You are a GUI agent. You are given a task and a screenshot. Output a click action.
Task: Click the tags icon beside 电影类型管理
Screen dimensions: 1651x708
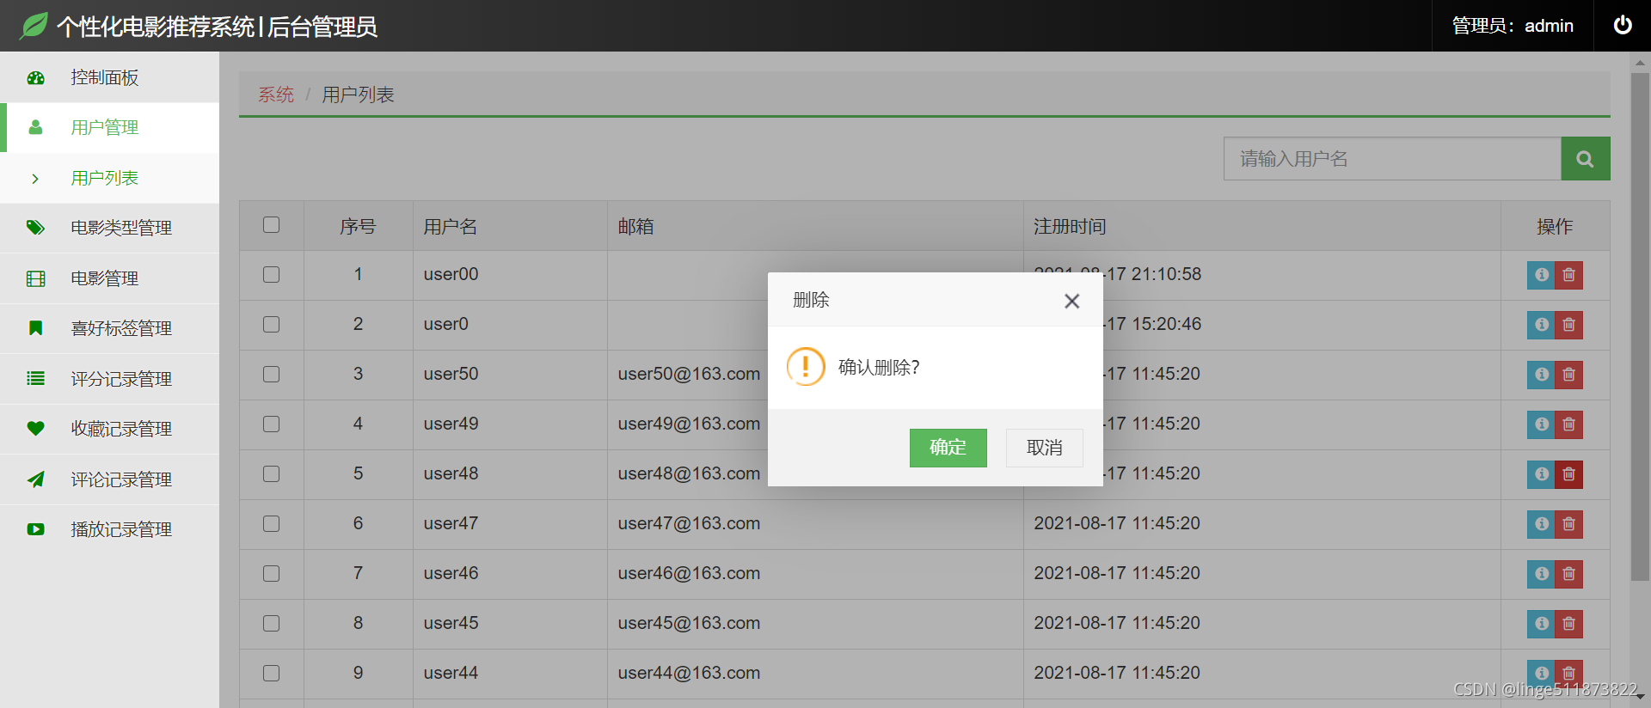click(35, 228)
